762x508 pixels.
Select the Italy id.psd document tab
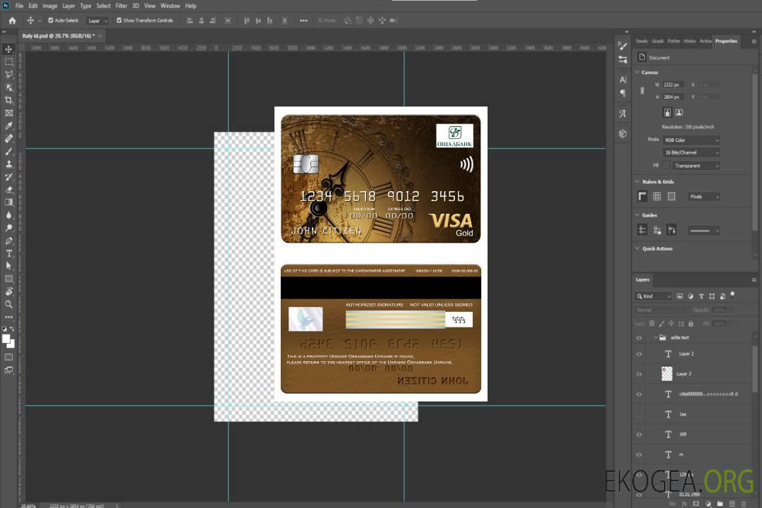click(59, 35)
